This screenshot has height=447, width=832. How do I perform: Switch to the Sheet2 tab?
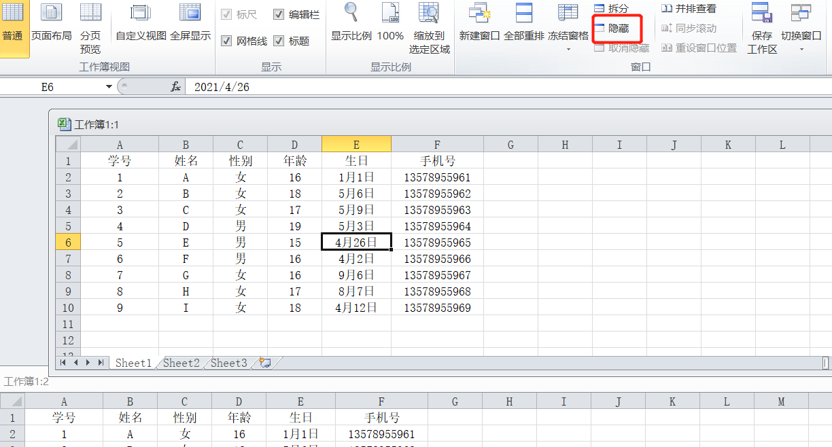181,363
